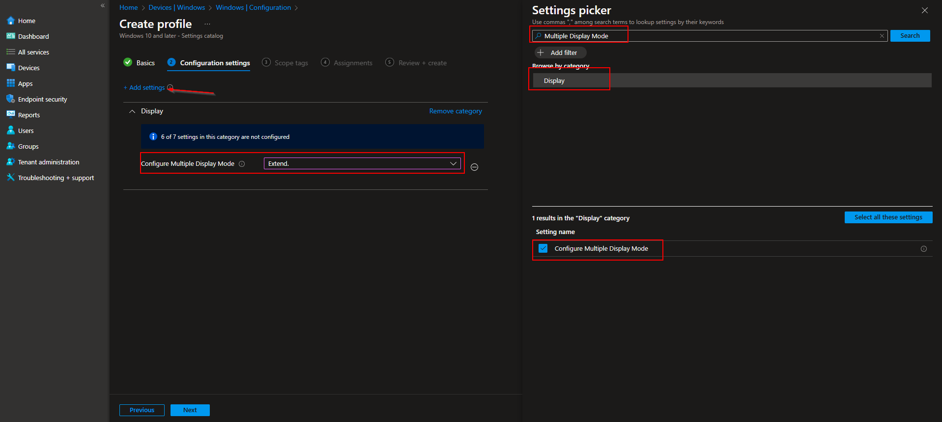
Task: Select the Display category in browse list
Action: (732, 80)
